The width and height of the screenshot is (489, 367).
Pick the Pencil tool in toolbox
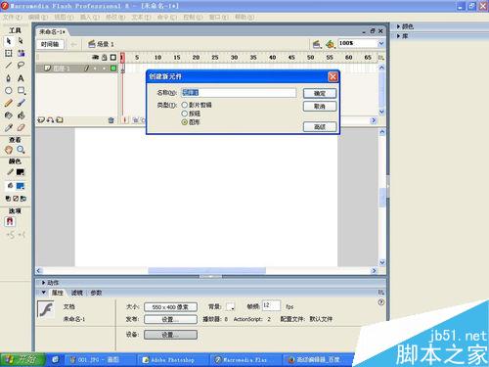pyautogui.click(x=9, y=103)
